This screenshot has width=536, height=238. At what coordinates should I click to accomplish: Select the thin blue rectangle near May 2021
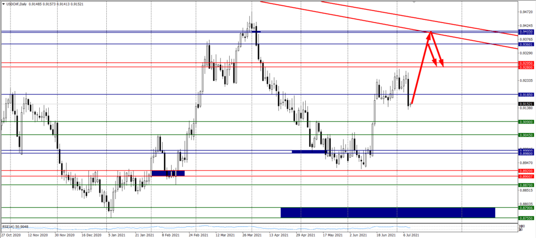[309, 152]
